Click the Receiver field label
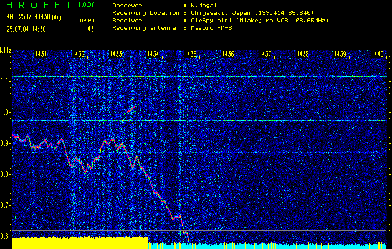This screenshot has width=392, height=249. [x=127, y=20]
